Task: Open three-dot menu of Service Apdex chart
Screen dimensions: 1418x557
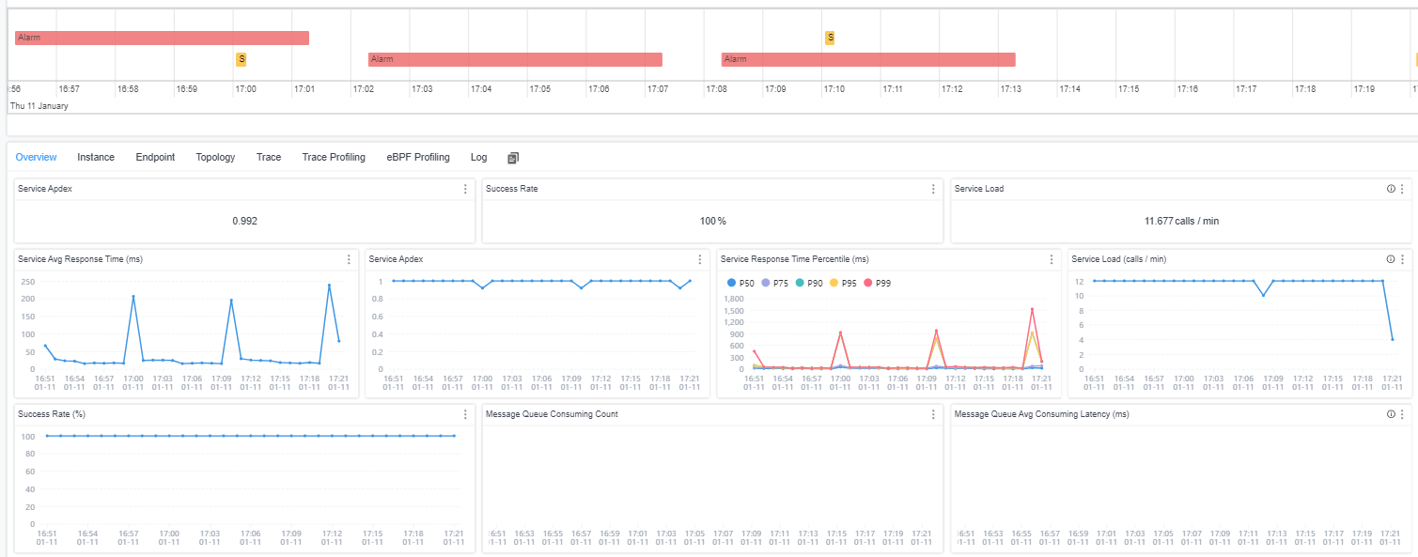Action: tap(699, 259)
